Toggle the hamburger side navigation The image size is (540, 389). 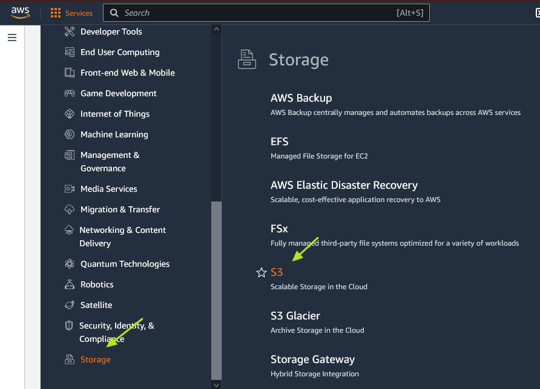pyautogui.click(x=12, y=38)
